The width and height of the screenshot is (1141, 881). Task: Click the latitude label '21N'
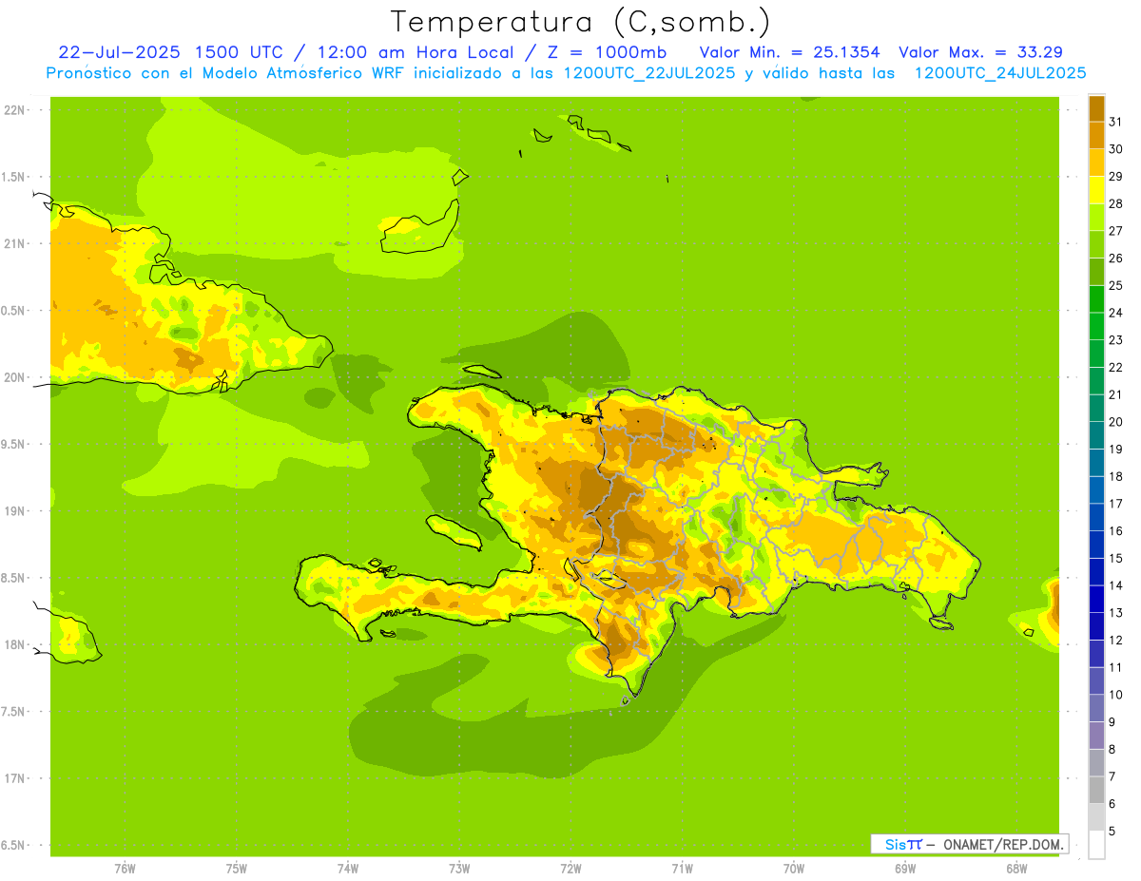coord(13,243)
